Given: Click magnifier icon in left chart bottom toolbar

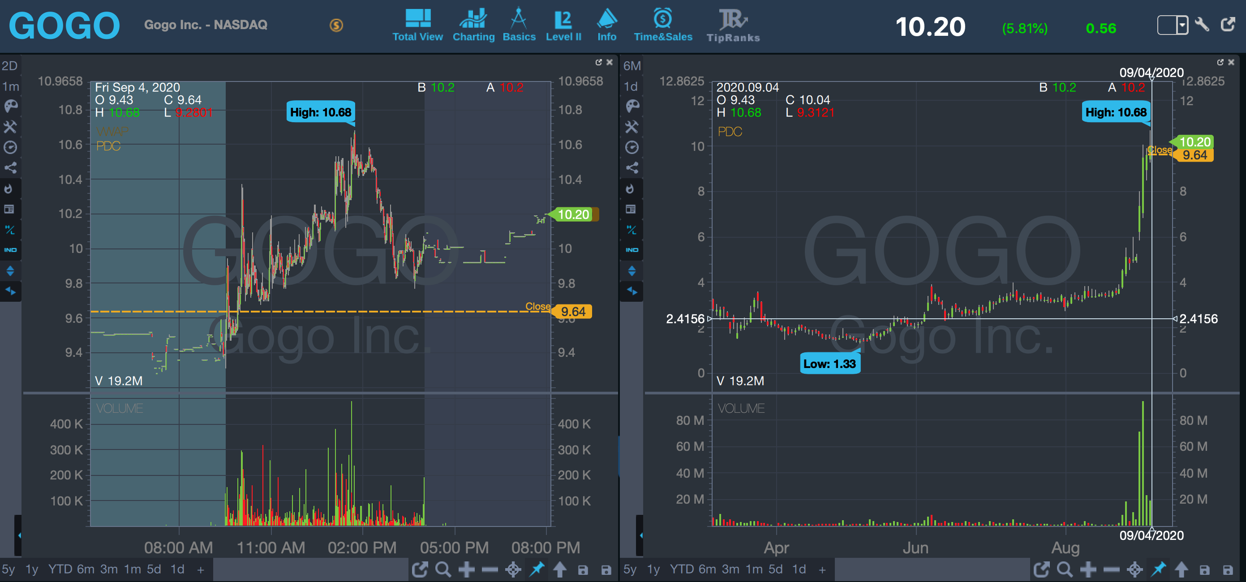Looking at the screenshot, I should click(443, 569).
